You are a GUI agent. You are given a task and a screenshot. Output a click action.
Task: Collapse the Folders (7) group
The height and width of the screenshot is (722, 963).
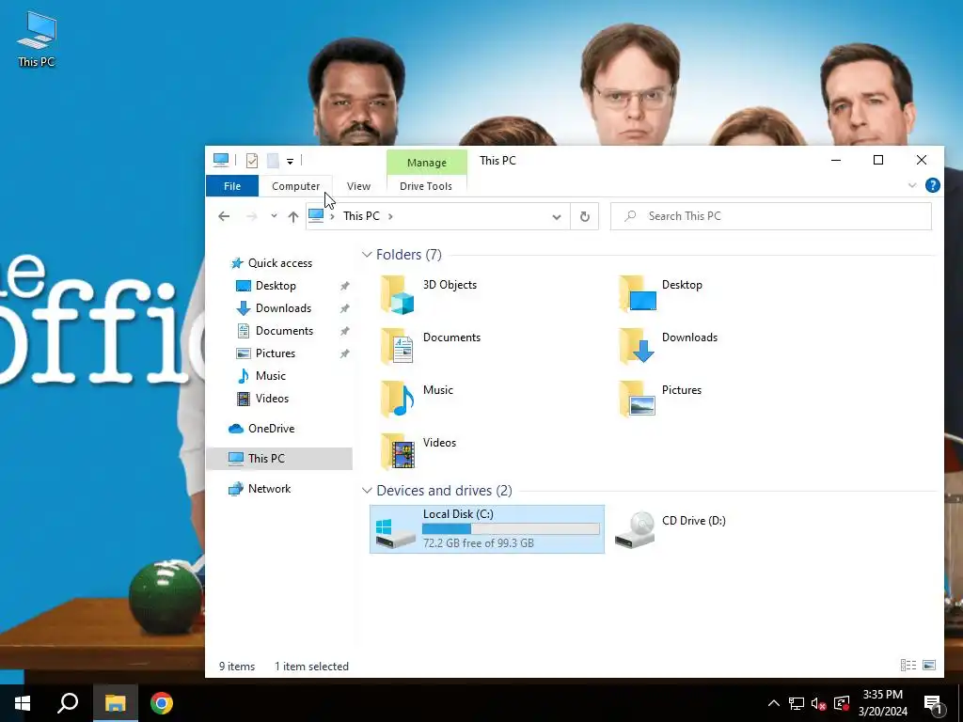click(x=367, y=254)
